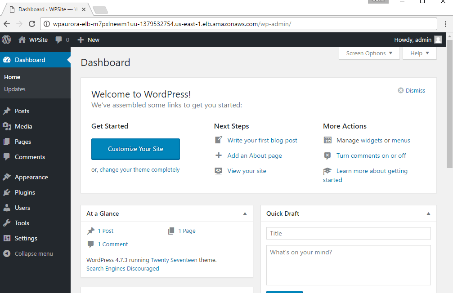Select Updates under Dashboard menu
Viewport: 453px width, 293px height.
(x=15, y=89)
